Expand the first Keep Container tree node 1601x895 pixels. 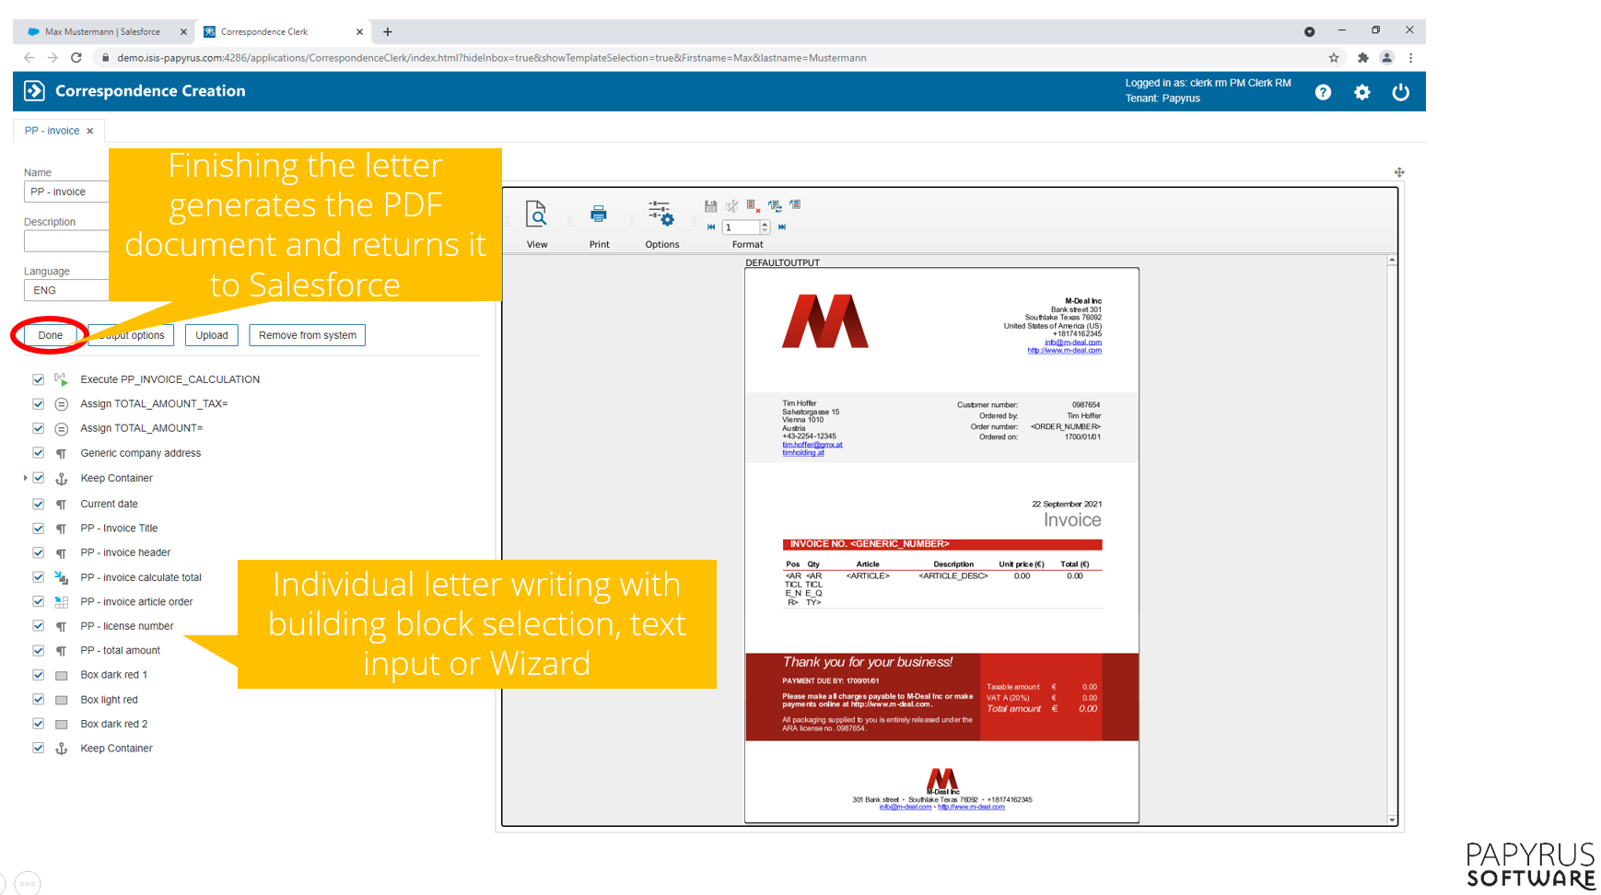pyautogui.click(x=25, y=478)
